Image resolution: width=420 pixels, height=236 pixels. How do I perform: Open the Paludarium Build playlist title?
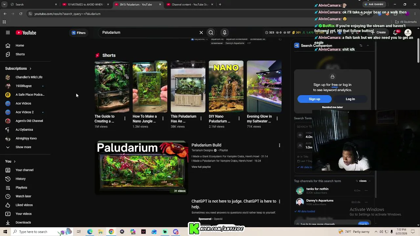pyautogui.click(x=206, y=145)
